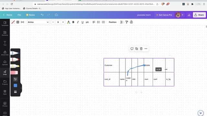
Task: Select the is_5g table cell
Action: (170, 79)
